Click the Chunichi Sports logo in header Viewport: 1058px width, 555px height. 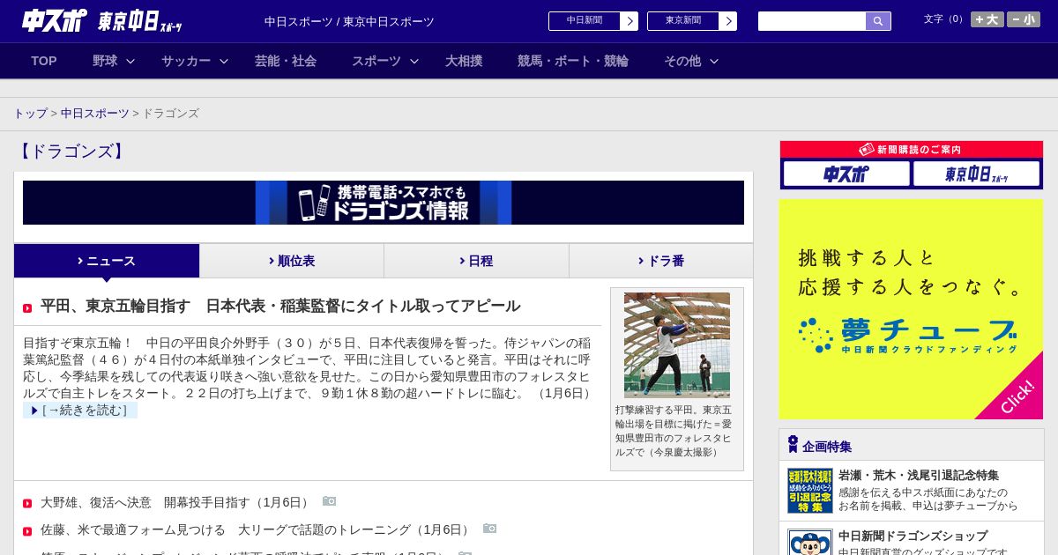55,20
